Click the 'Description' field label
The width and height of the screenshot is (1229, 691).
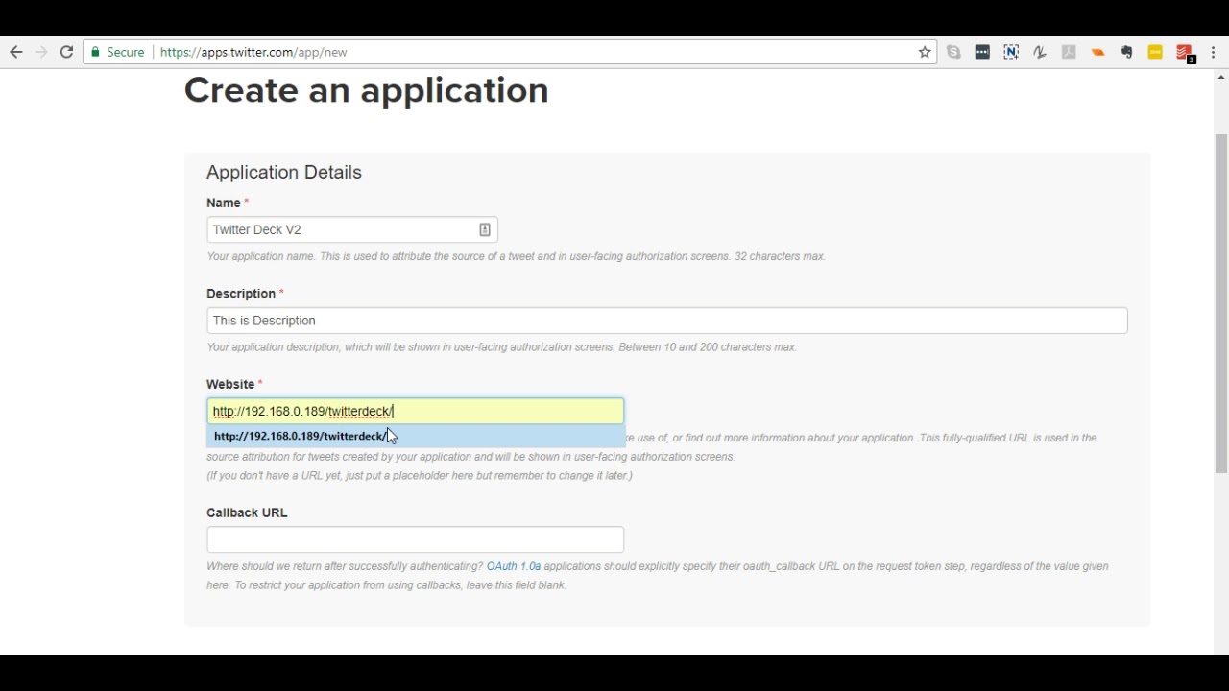[x=241, y=294]
